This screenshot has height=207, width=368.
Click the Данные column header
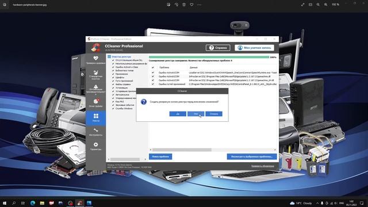point(194,68)
